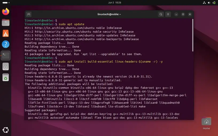The image size is (218, 136).
Task: Open the date and time calendar
Action: point(109,2)
